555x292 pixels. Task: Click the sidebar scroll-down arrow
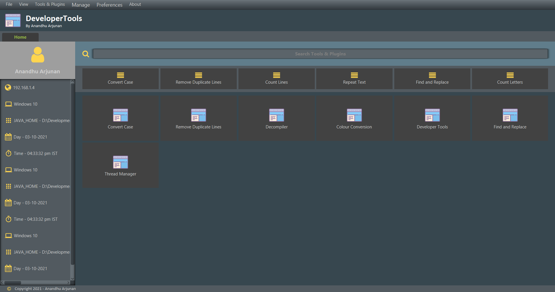(73, 278)
